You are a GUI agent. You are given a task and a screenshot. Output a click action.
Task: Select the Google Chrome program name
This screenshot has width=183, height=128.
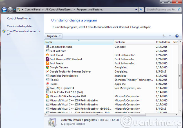pos(59,68)
